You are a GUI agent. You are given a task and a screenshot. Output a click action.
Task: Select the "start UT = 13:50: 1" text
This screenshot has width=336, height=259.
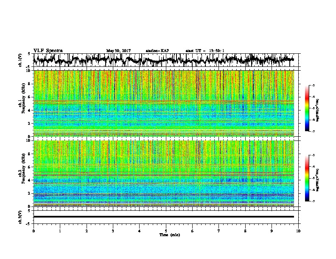point(205,51)
